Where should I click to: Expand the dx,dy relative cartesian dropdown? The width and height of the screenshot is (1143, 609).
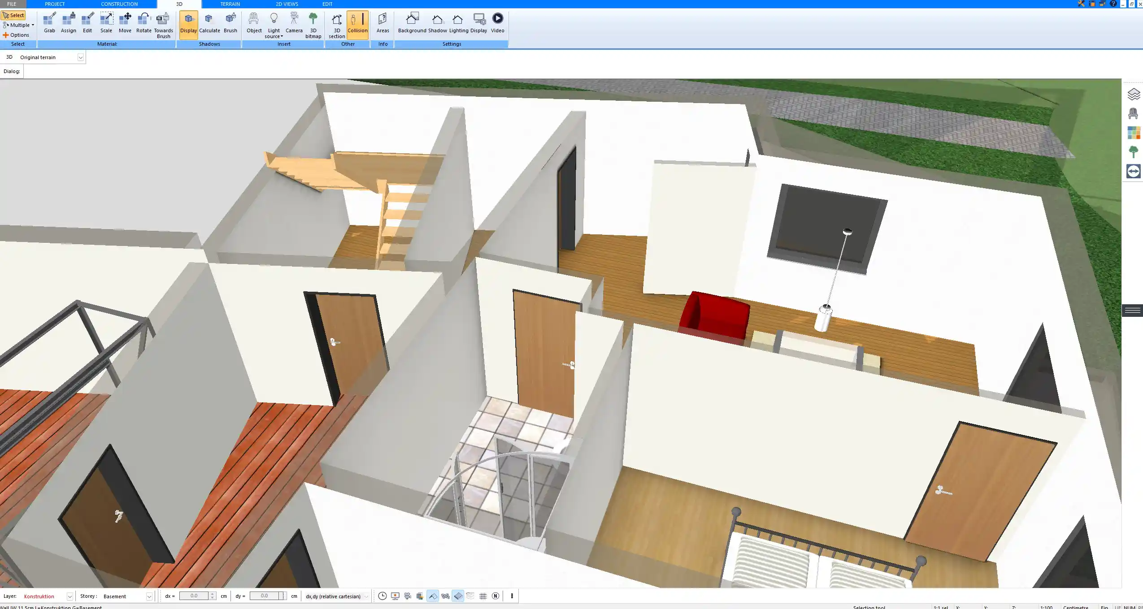(366, 596)
